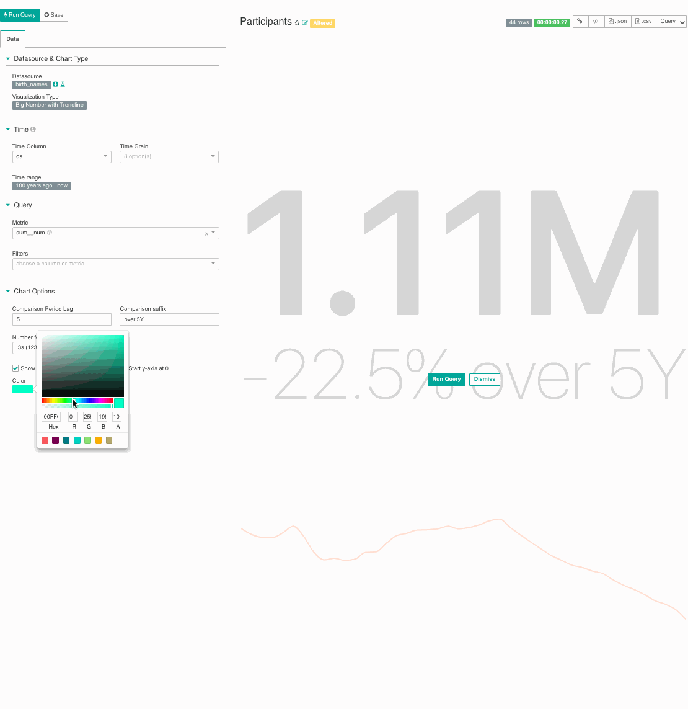The image size is (688, 709).
Task: Open chart properties edit icon beside title
Action: (305, 22)
